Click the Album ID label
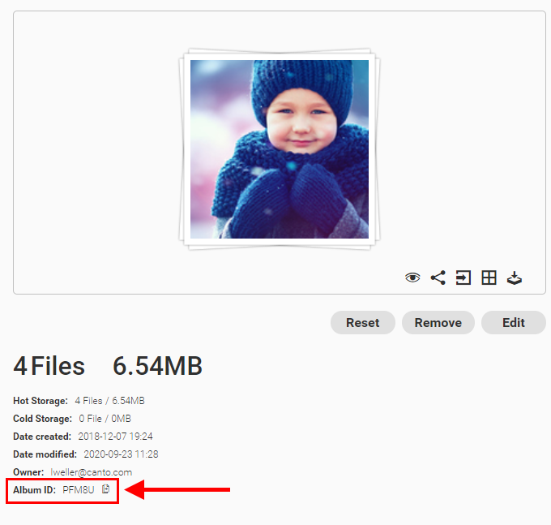 pyautogui.click(x=34, y=490)
